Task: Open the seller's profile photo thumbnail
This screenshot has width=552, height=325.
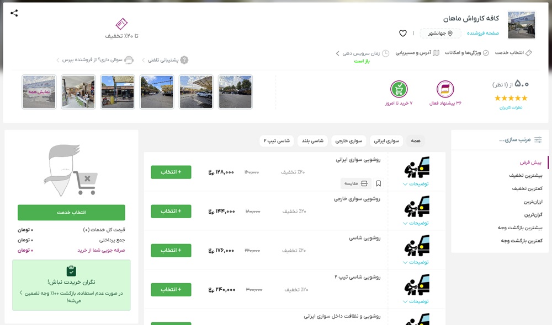Action: pos(522,25)
